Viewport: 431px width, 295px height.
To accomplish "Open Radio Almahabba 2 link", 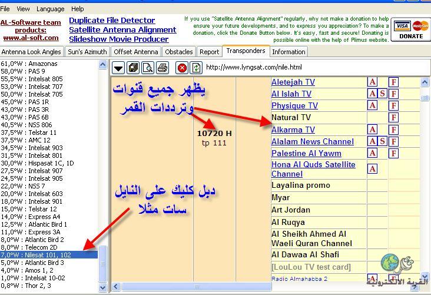I will coord(299,279).
